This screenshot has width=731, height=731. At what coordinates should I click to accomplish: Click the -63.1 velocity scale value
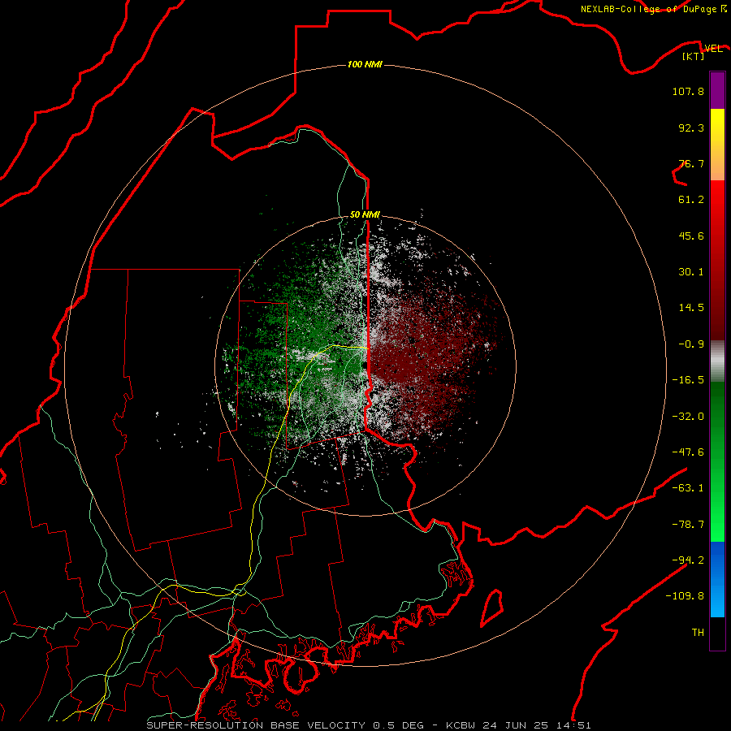tap(688, 488)
